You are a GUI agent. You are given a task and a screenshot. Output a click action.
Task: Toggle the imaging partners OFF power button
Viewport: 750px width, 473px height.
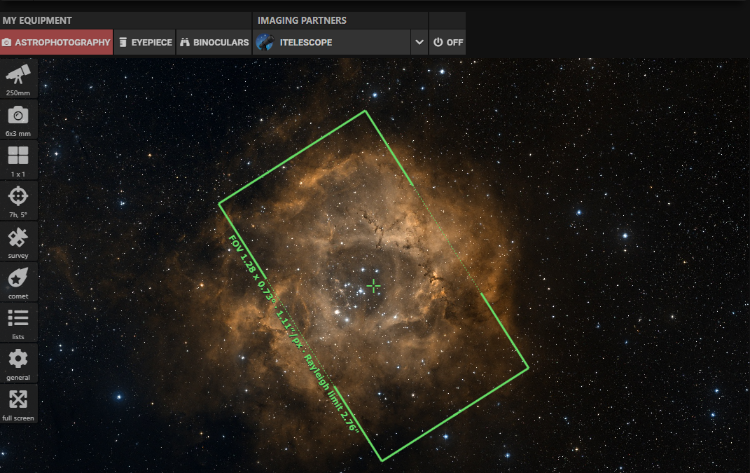click(447, 42)
